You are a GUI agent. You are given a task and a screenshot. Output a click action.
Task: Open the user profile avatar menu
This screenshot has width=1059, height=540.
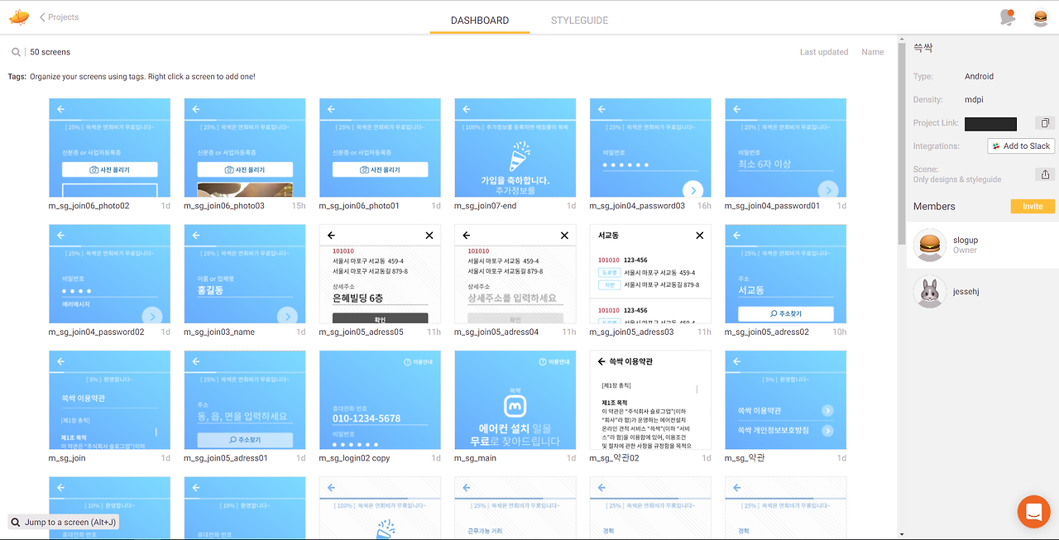(x=1041, y=17)
